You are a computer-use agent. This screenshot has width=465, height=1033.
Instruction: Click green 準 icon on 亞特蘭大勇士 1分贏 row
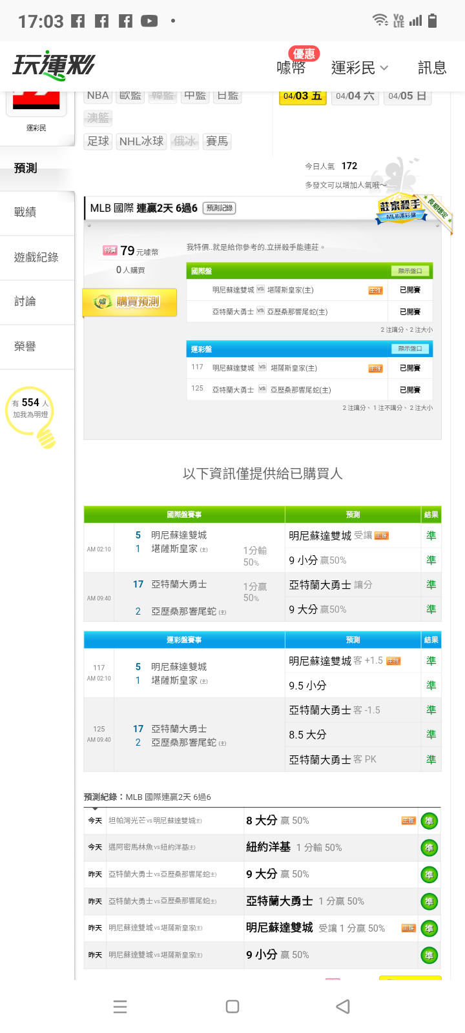click(429, 901)
